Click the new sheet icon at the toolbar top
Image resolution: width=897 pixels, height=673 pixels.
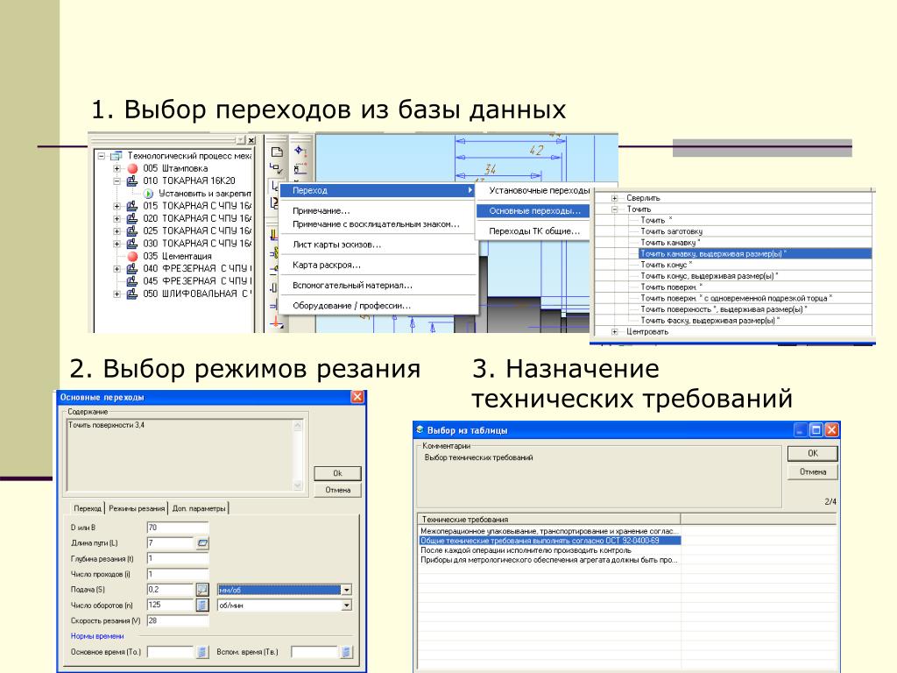[x=276, y=152]
